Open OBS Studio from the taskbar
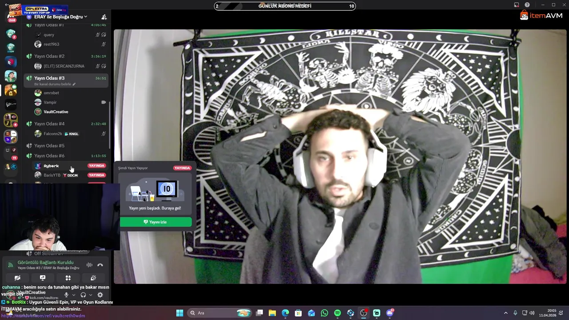 pos(364,313)
